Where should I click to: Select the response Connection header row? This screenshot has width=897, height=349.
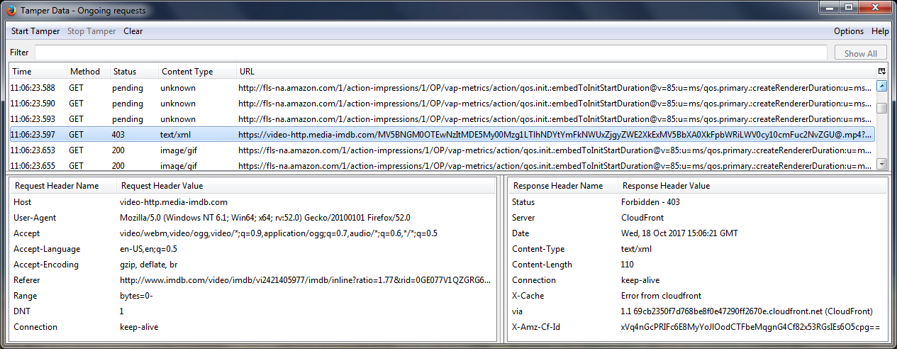pos(698,280)
